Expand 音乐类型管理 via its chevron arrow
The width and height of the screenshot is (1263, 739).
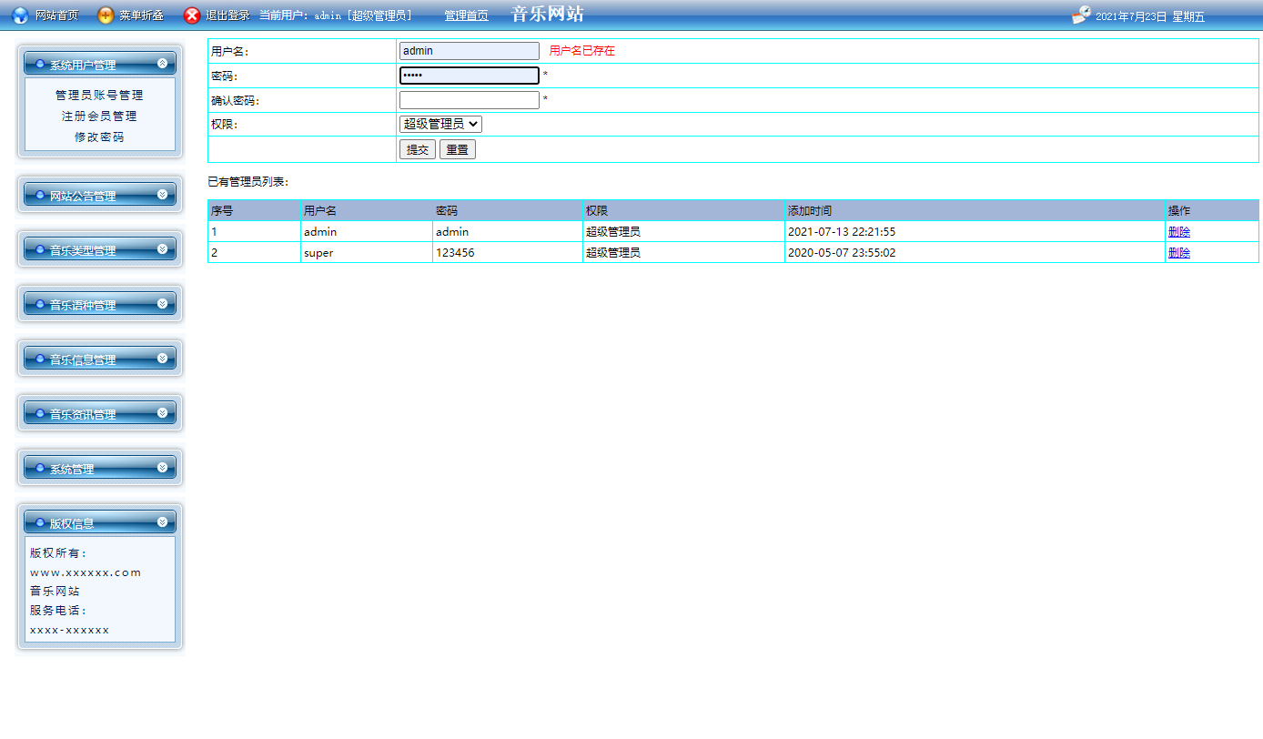[x=163, y=248]
